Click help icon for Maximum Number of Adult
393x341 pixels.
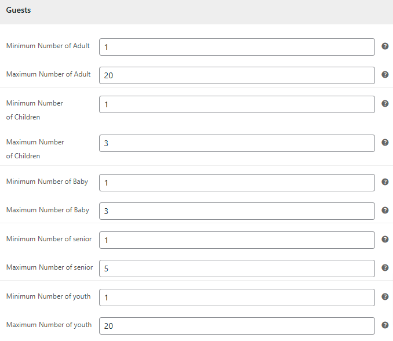click(385, 75)
